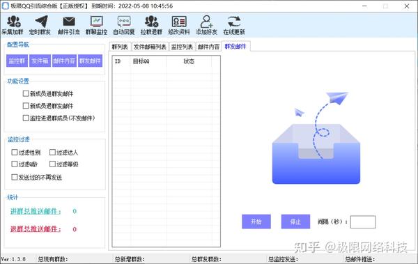This screenshot has width=418, height=264.
Task: Switch to the 群列表 tab
Action: [120, 47]
